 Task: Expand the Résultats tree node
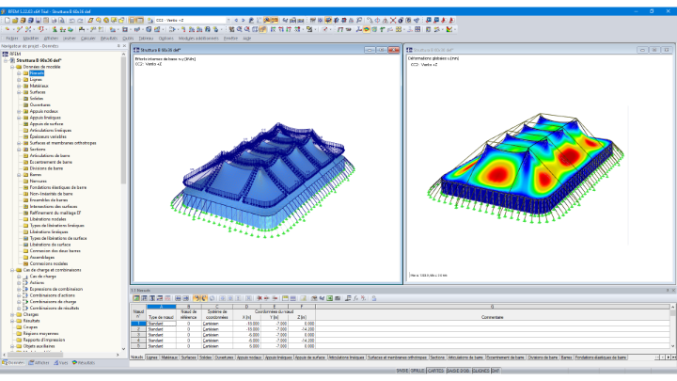[12, 321]
